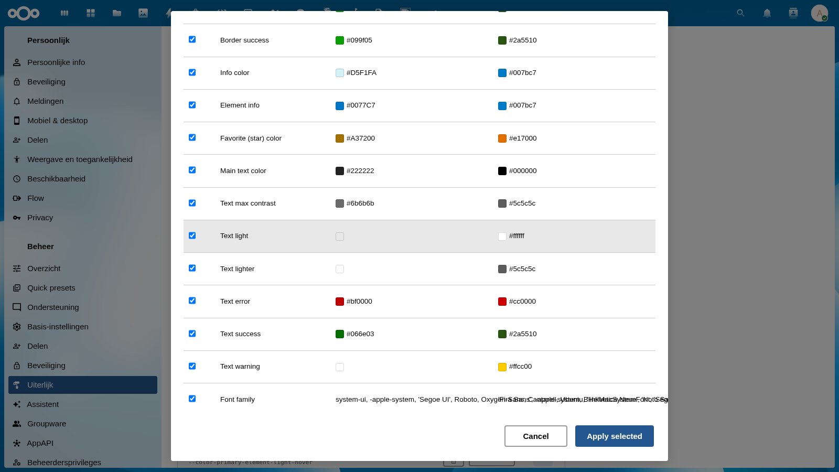
Task: Uncheck the Font family checkbox
Action: 192,399
